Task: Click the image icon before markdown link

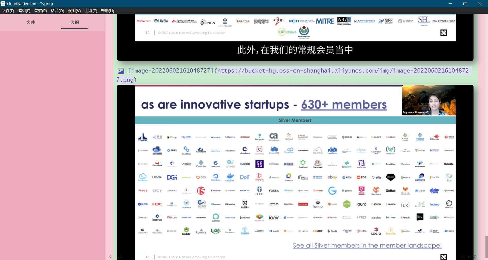Action: coord(120,71)
